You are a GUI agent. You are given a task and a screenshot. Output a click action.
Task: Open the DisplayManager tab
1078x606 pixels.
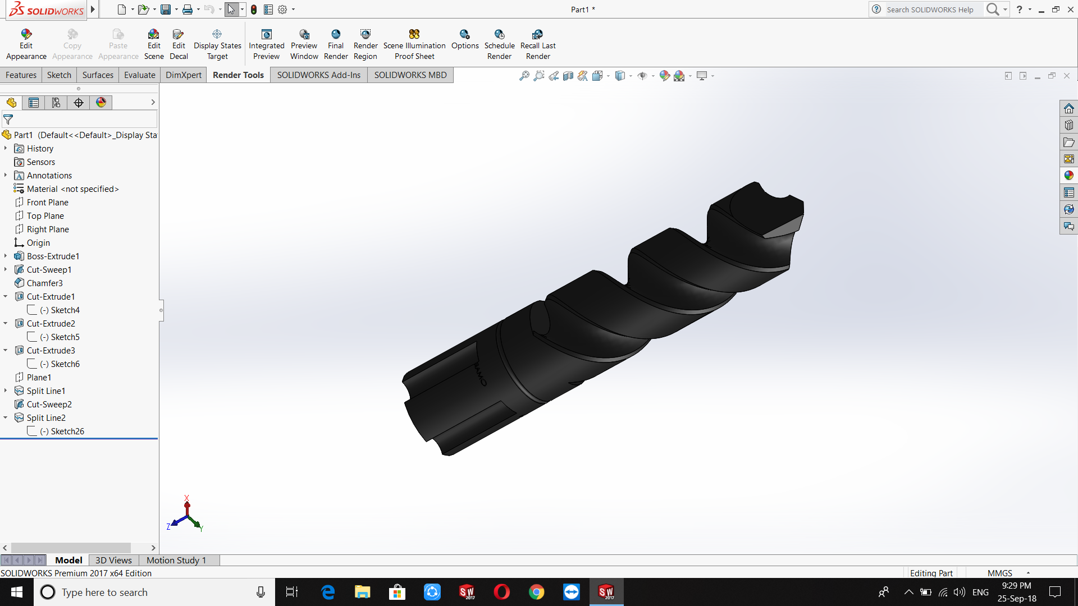(x=101, y=103)
